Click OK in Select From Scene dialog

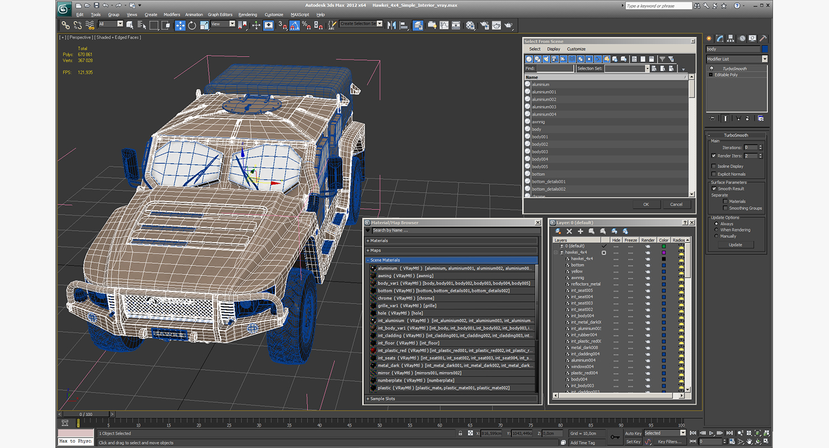click(646, 204)
